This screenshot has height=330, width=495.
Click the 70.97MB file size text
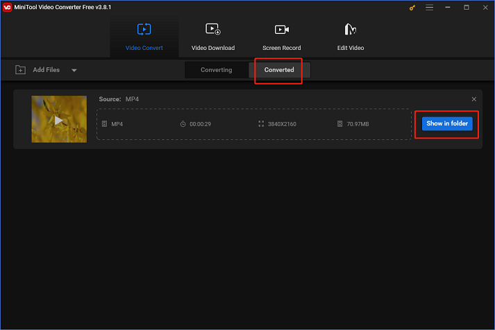pos(358,124)
